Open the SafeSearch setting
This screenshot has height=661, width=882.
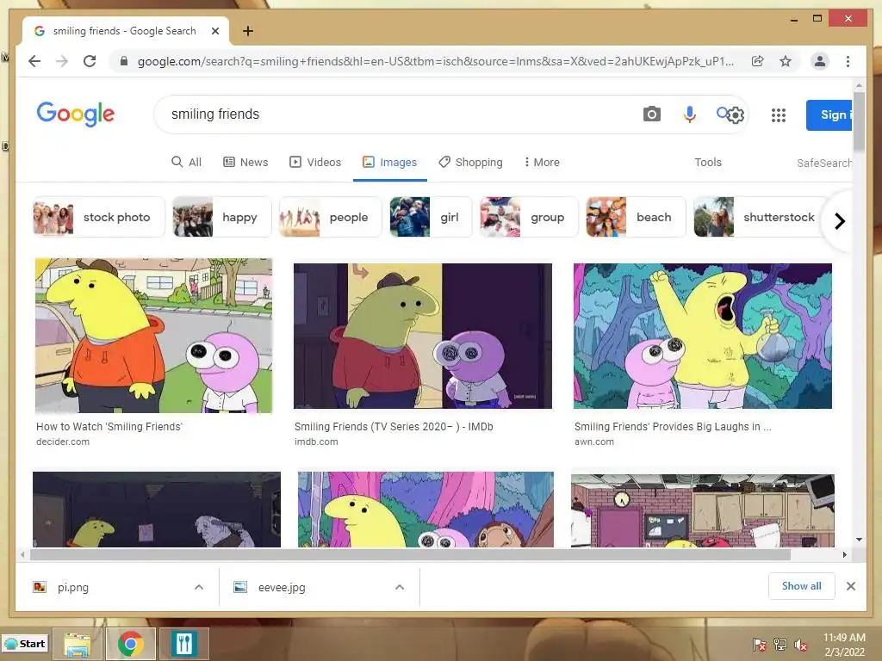pos(824,163)
